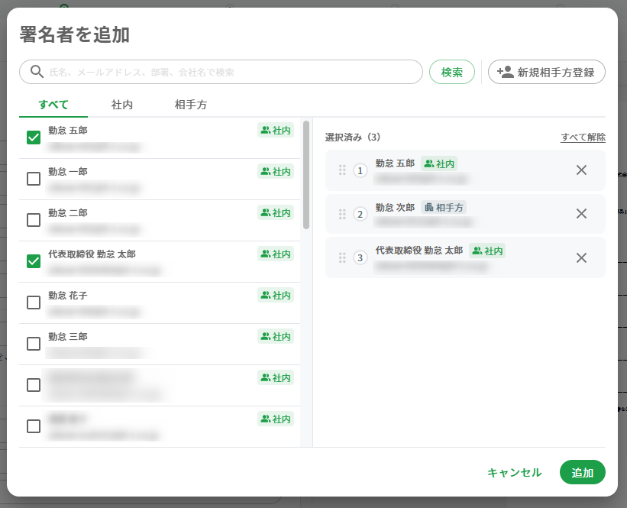Click 相手方 badge next to 勤怠 次郎
Screen dimensions: 627x508
(x=444, y=207)
